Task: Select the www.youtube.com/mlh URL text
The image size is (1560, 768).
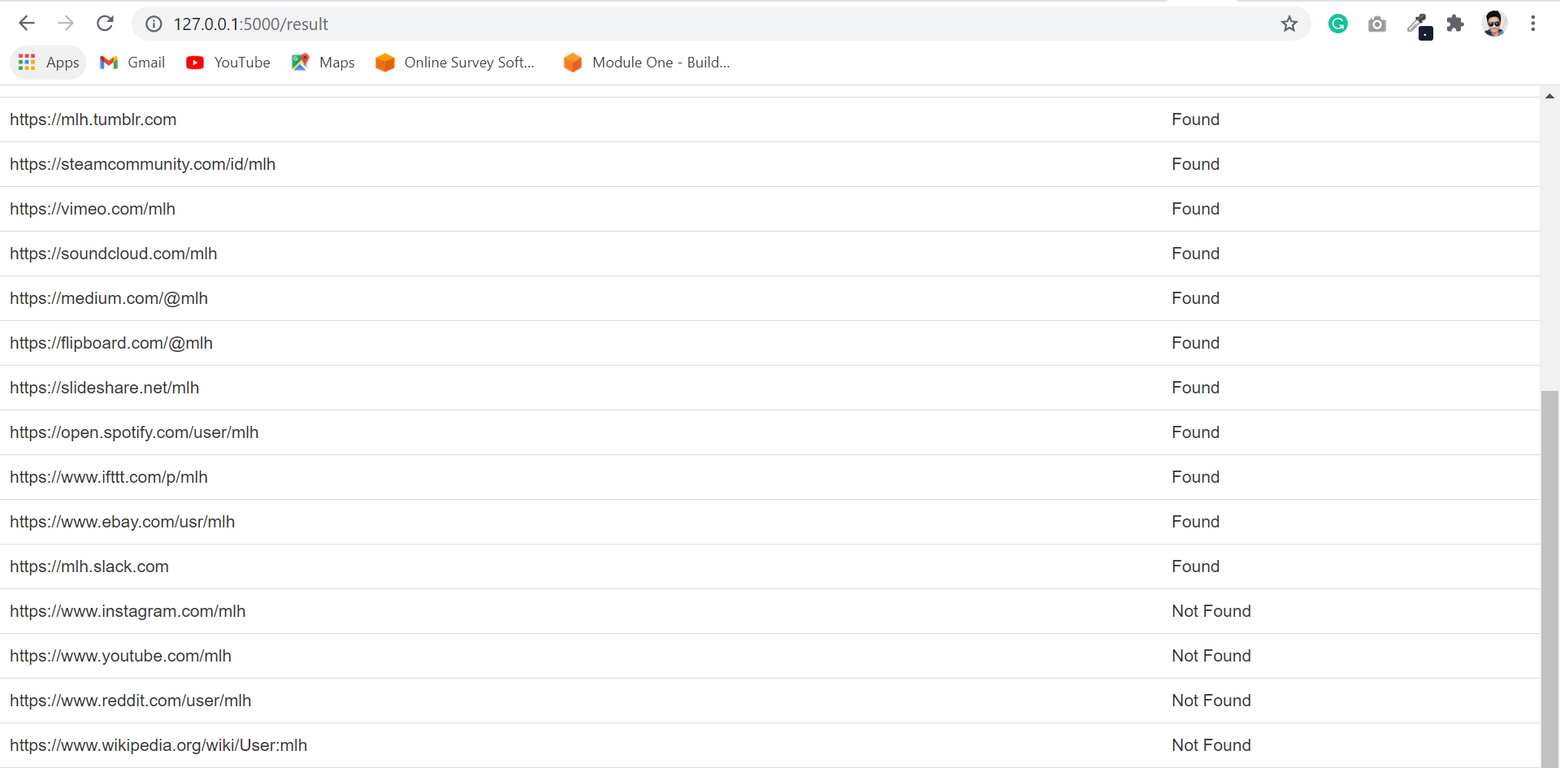Action: 121,656
